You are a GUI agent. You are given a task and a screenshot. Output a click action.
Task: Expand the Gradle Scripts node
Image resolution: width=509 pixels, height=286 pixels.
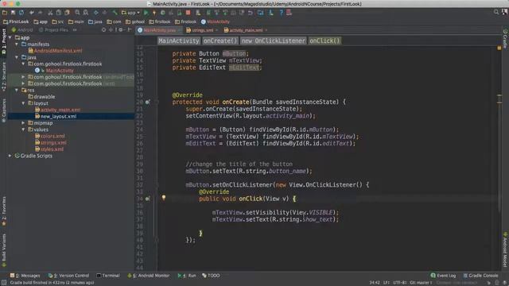pyautogui.click(x=10, y=156)
